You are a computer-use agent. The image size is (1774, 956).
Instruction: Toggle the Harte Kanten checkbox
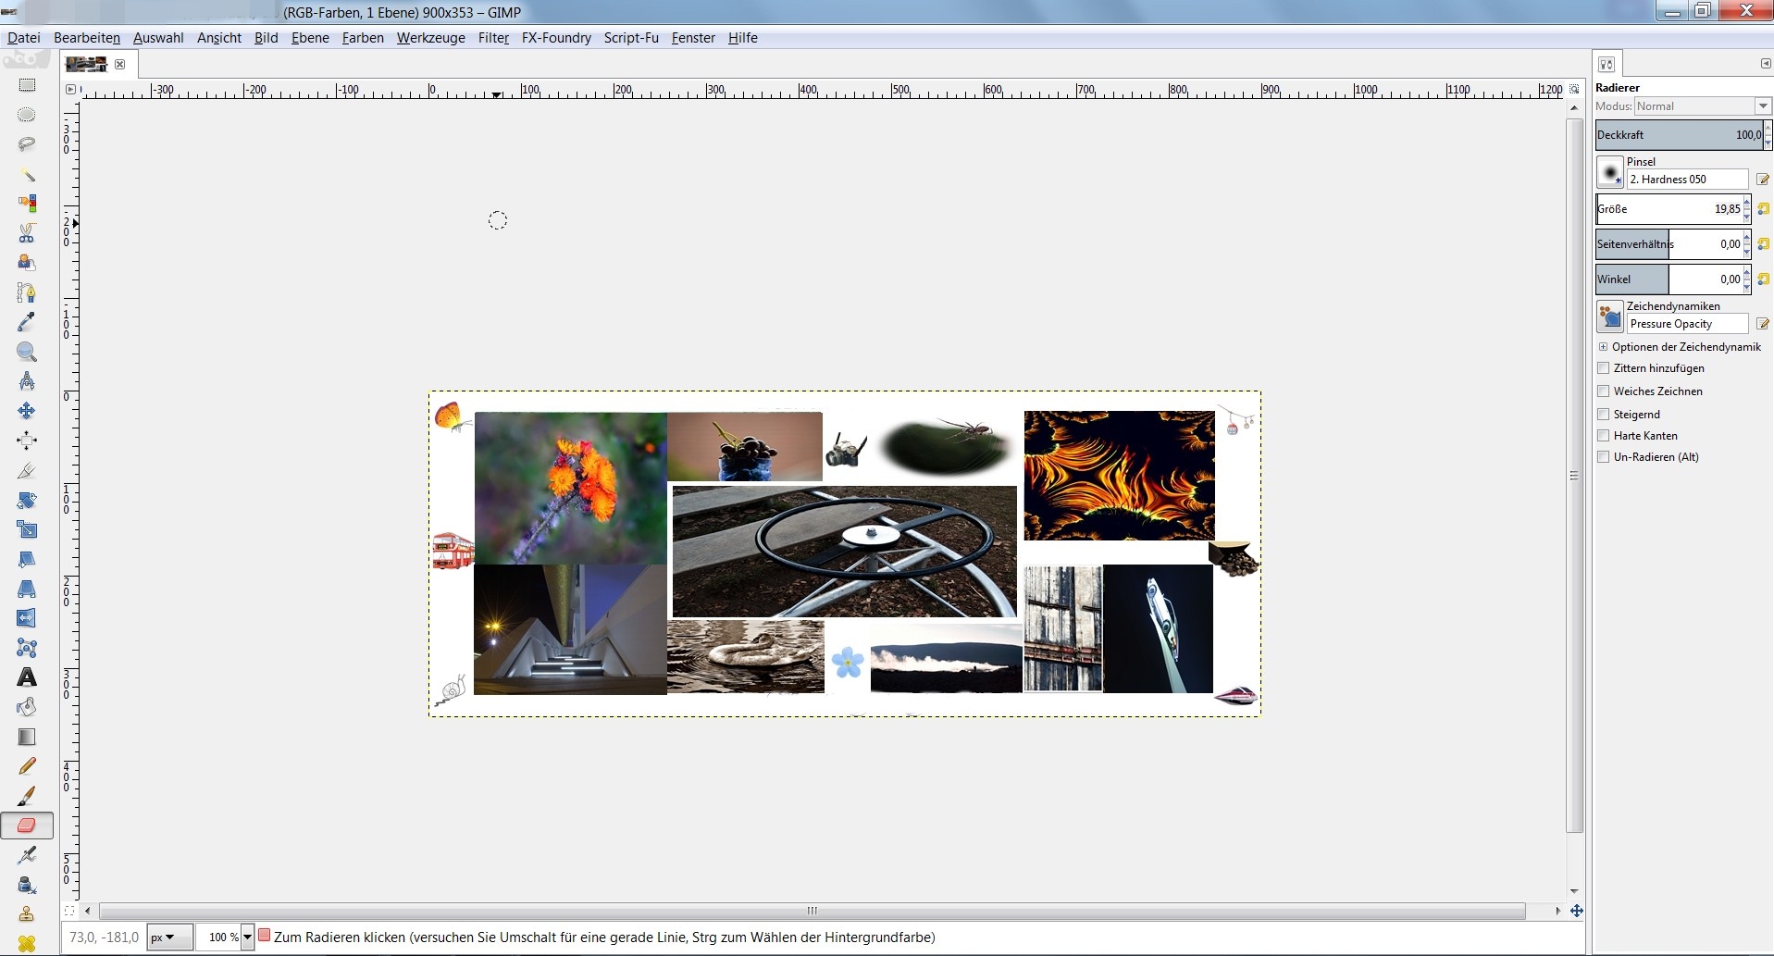1604,436
